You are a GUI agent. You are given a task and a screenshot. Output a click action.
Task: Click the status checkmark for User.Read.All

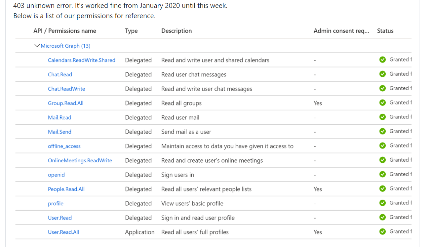382,231
